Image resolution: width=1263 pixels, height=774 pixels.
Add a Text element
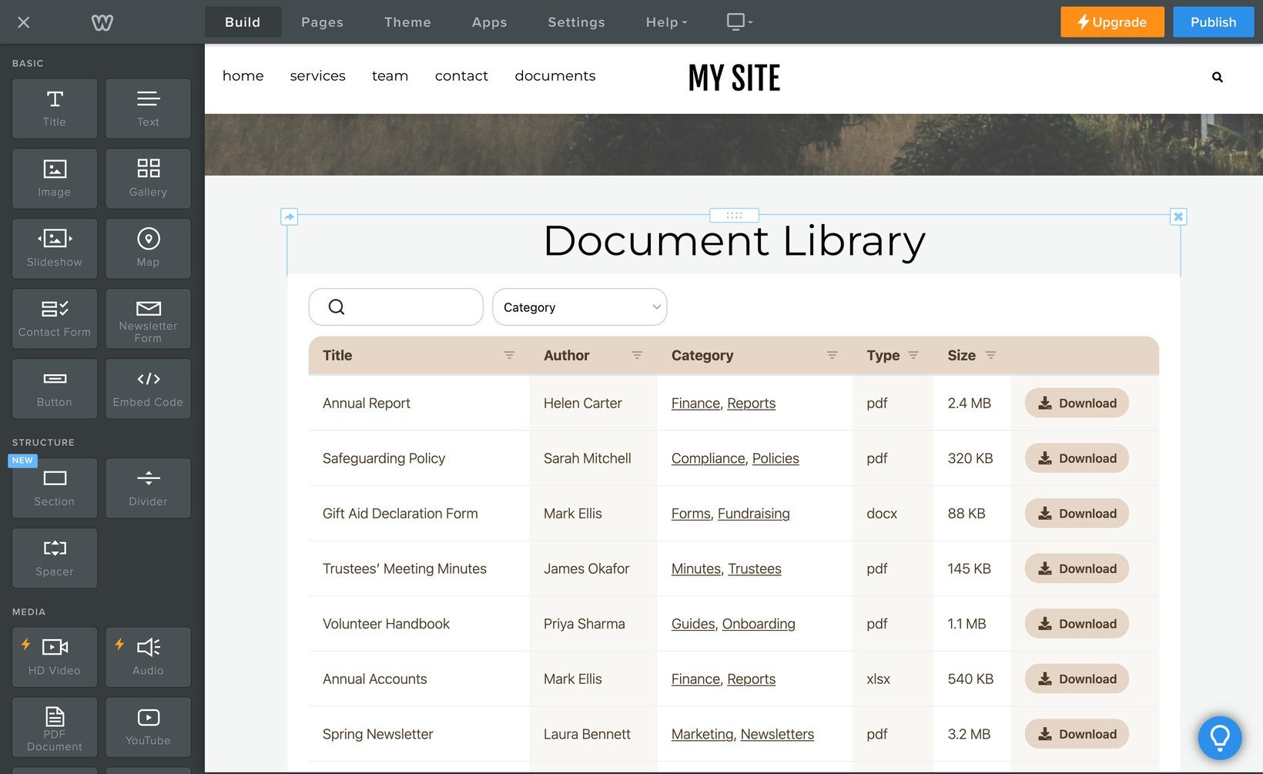coord(148,109)
